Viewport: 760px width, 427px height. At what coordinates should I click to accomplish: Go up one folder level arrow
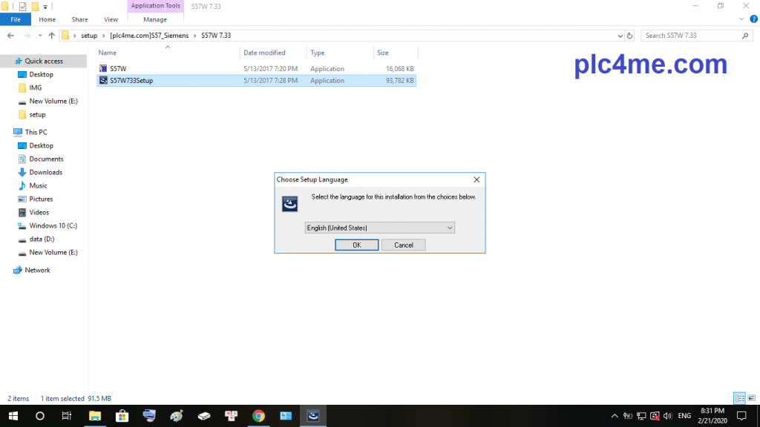(x=51, y=36)
